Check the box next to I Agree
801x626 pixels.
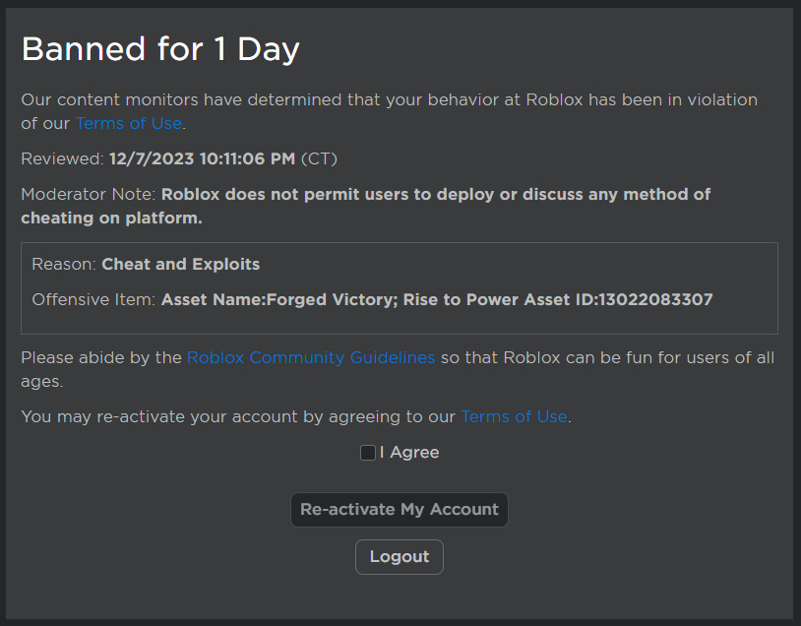pos(368,452)
